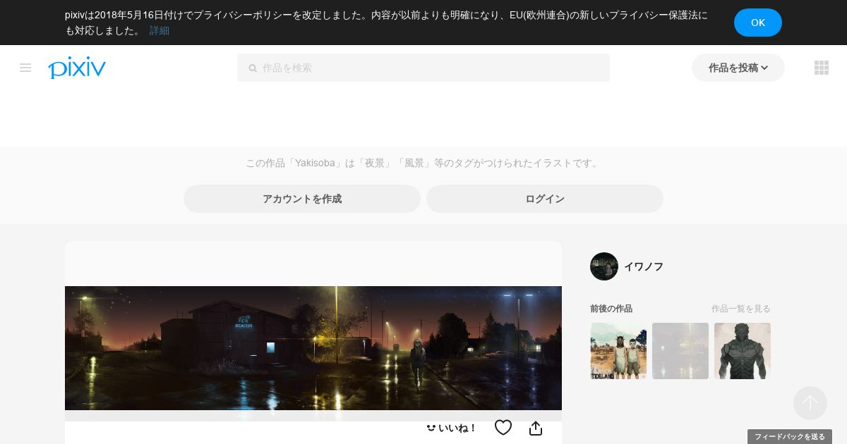Click the いいね！ like button
The width and height of the screenshot is (847, 444).
(451, 428)
